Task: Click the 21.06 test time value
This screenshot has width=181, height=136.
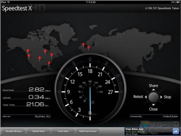Action: pyautogui.click(x=35, y=104)
